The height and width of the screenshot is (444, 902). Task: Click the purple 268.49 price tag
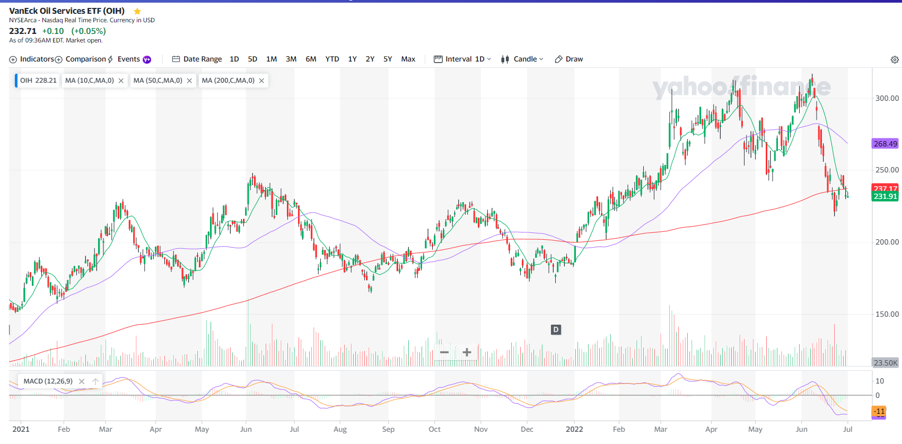pyautogui.click(x=886, y=144)
